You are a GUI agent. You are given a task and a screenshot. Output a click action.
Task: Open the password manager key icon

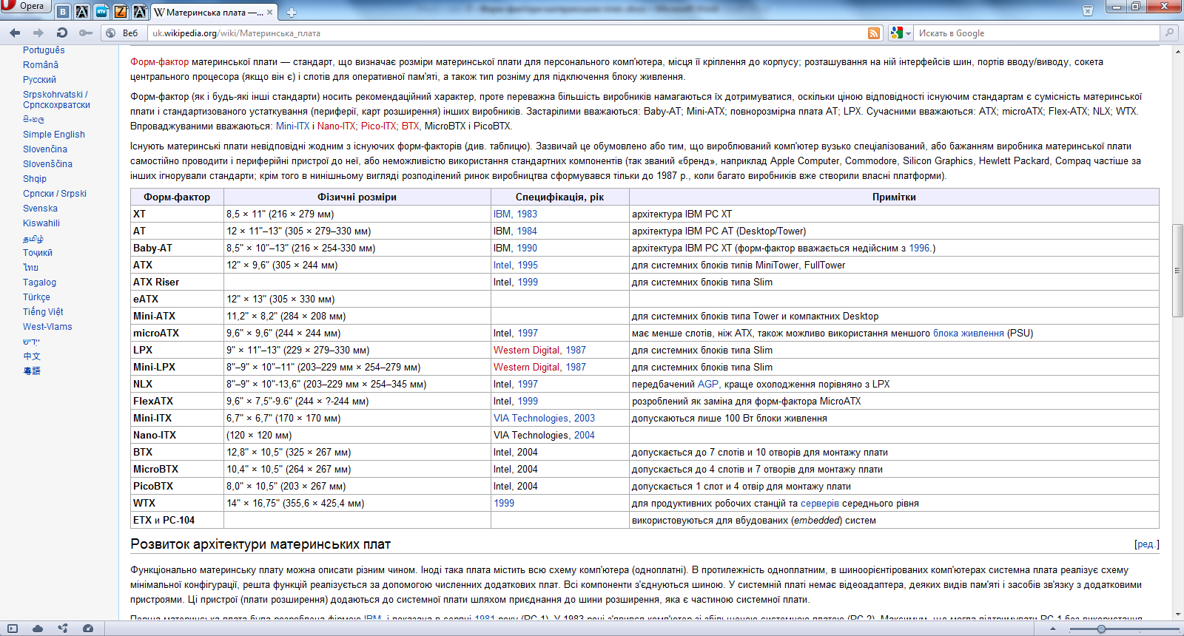tap(86, 33)
